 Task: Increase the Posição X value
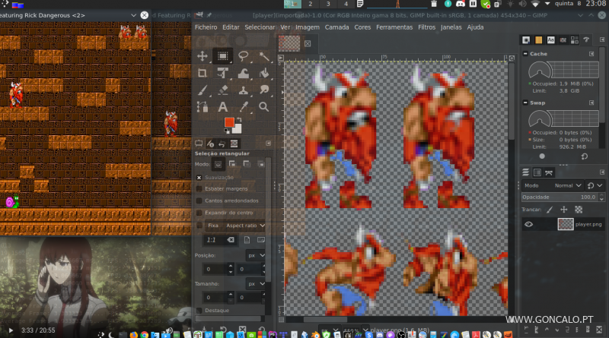coord(231,267)
